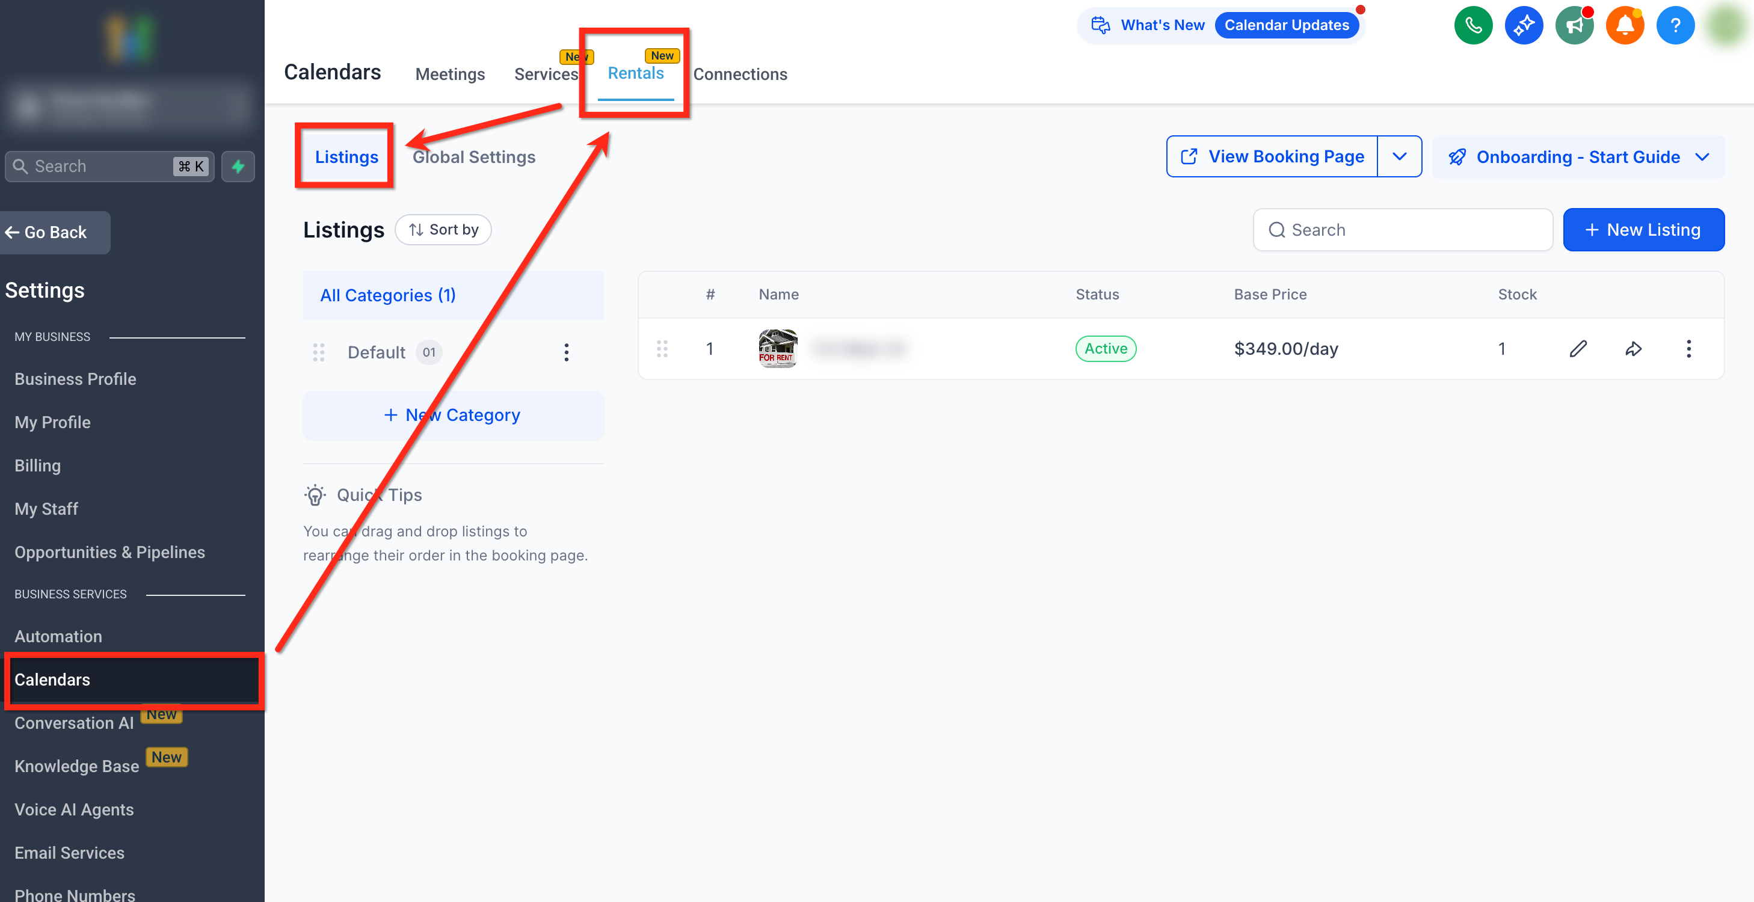
Task: Switch to Global Settings tab
Action: point(474,158)
